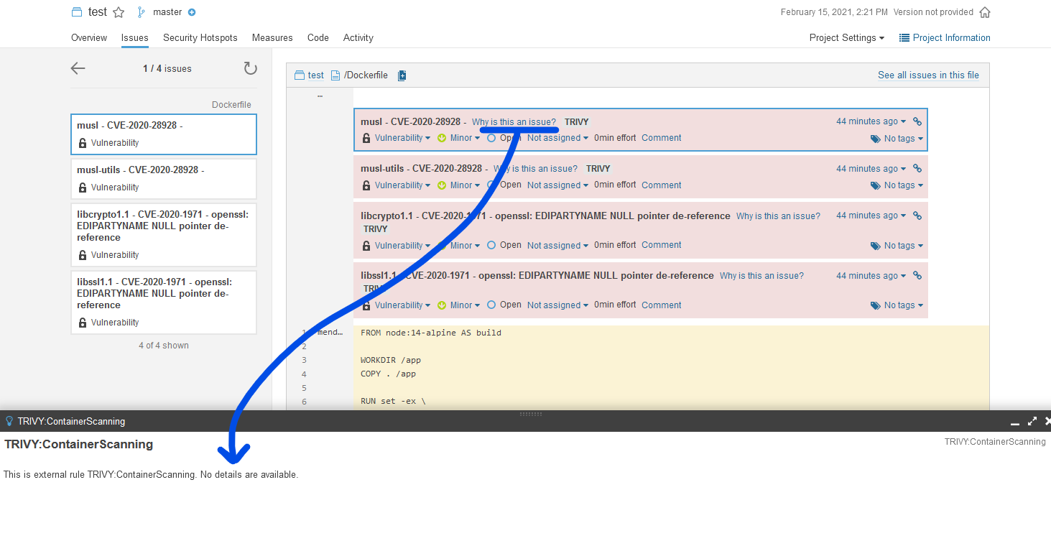Viewport: 1051px width, 541px height.
Task: Copy permalink icon for libssl1.1 issue
Action: click(917, 275)
